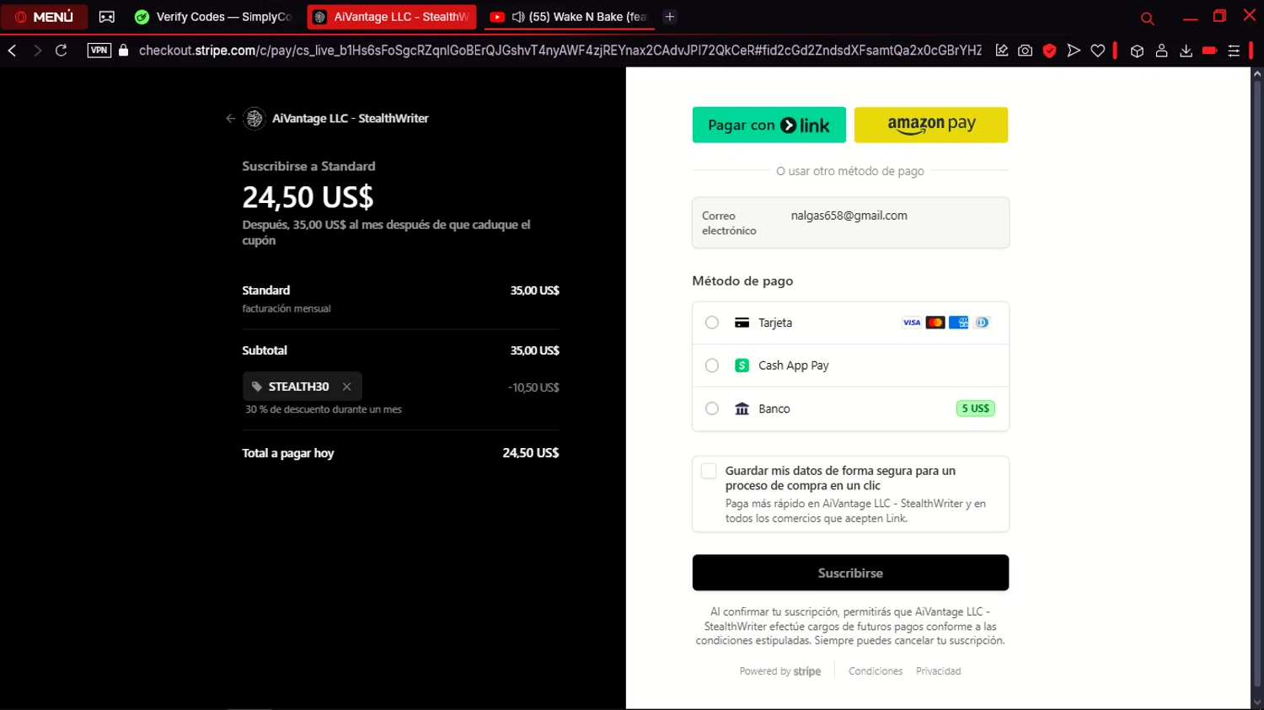The height and width of the screenshot is (710, 1264).
Task: Click the scrollbar down arrow
Action: tap(1256, 702)
